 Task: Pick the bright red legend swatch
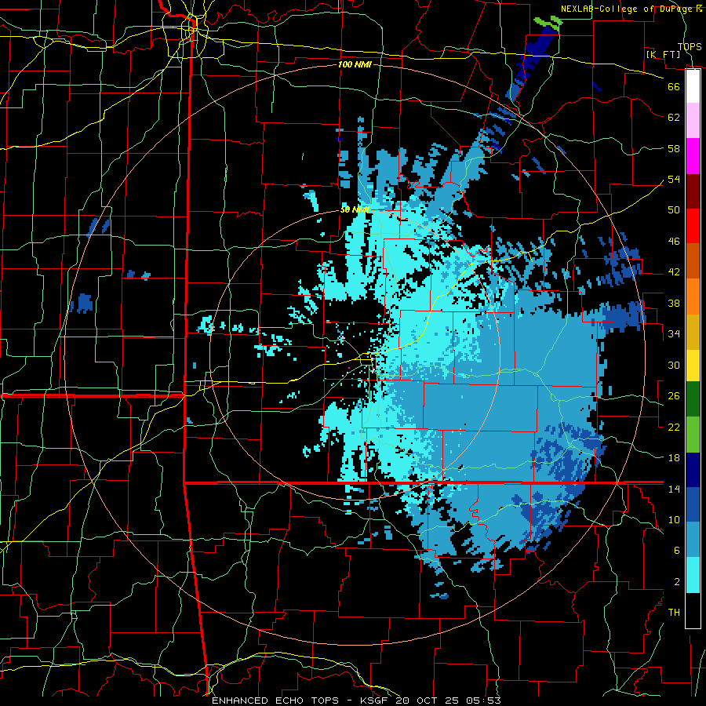coord(693,226)
